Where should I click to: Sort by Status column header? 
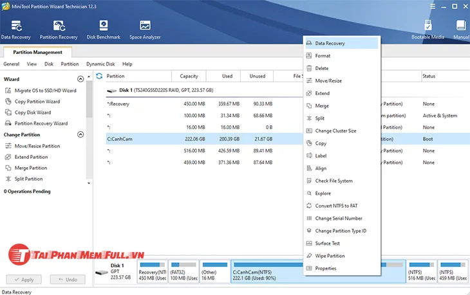(446, 76)
